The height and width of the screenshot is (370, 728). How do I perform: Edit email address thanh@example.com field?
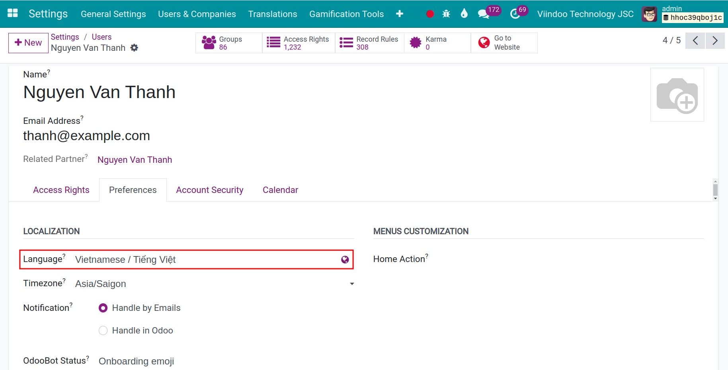point(86,136)
